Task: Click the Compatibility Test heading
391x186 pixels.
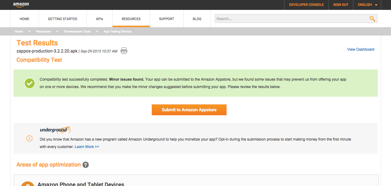Action: pos(39,60)
